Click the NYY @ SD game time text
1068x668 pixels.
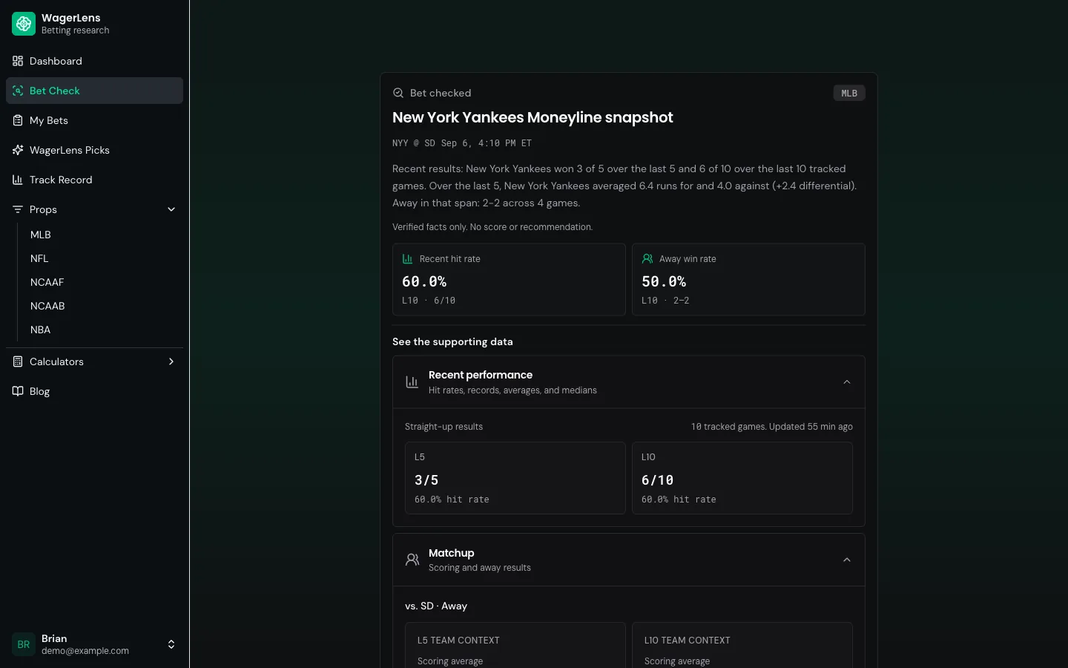point(462,143)
